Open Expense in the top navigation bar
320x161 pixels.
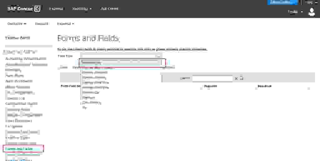(x=56, y=9)
